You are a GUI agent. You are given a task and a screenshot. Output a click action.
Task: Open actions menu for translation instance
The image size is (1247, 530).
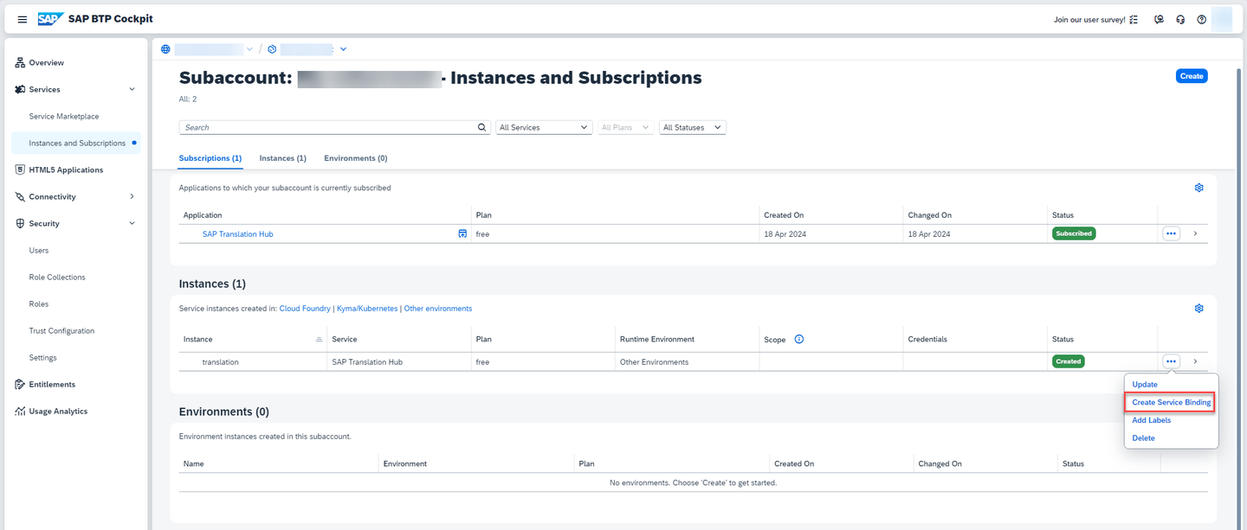(1172, 361)
